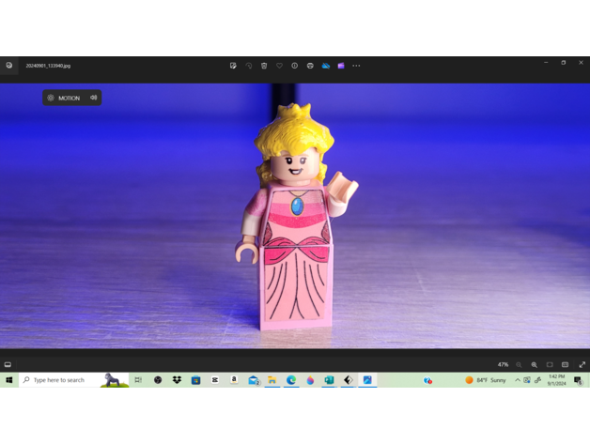Viewport: 590px width, 443px height.
Task: Zoom in with the magnifier plus icon
Action: coord(535,364)
